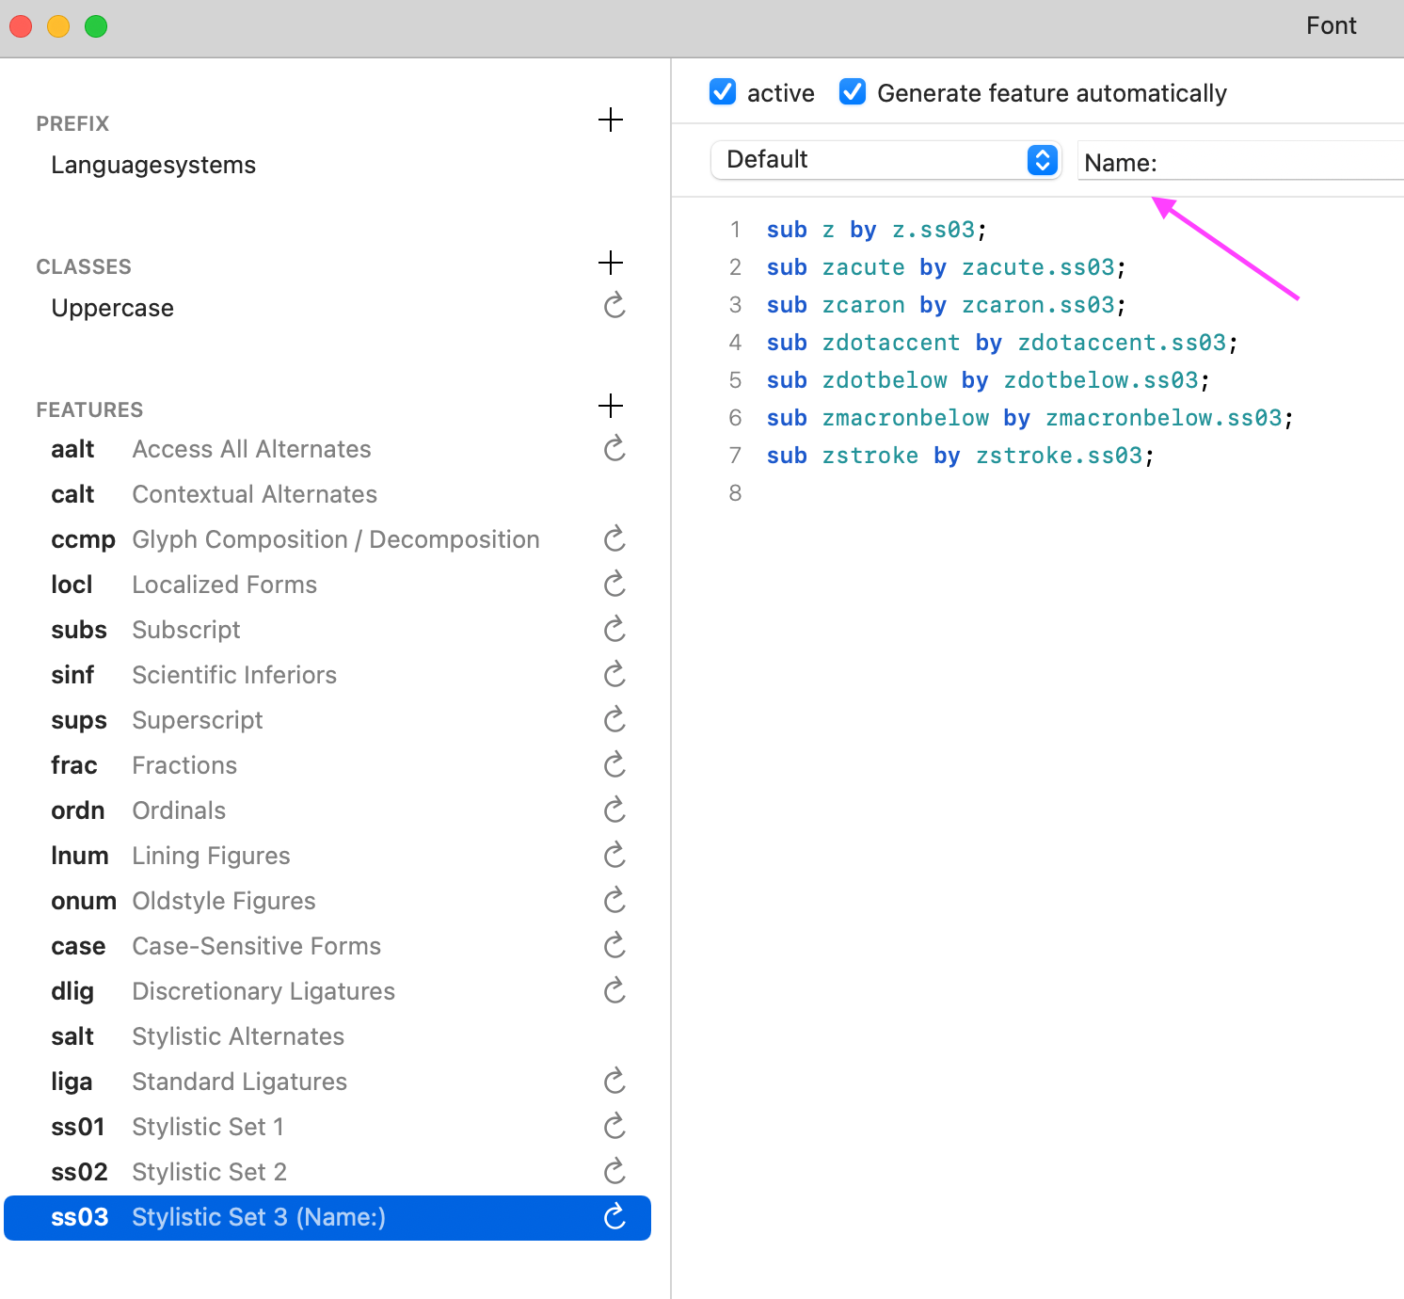This screenshot has width=1404, height=1299.
Task: Click inside the Name input field
Action: 1242,161
